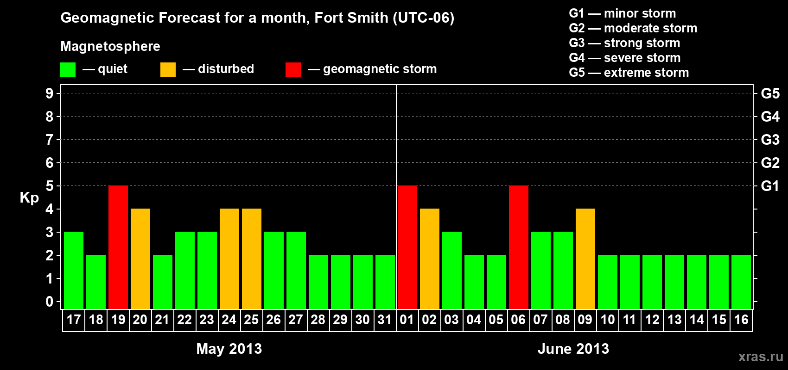Click the Kp value 0 on the axis
The image size is (788, 370).
[50, 302]
